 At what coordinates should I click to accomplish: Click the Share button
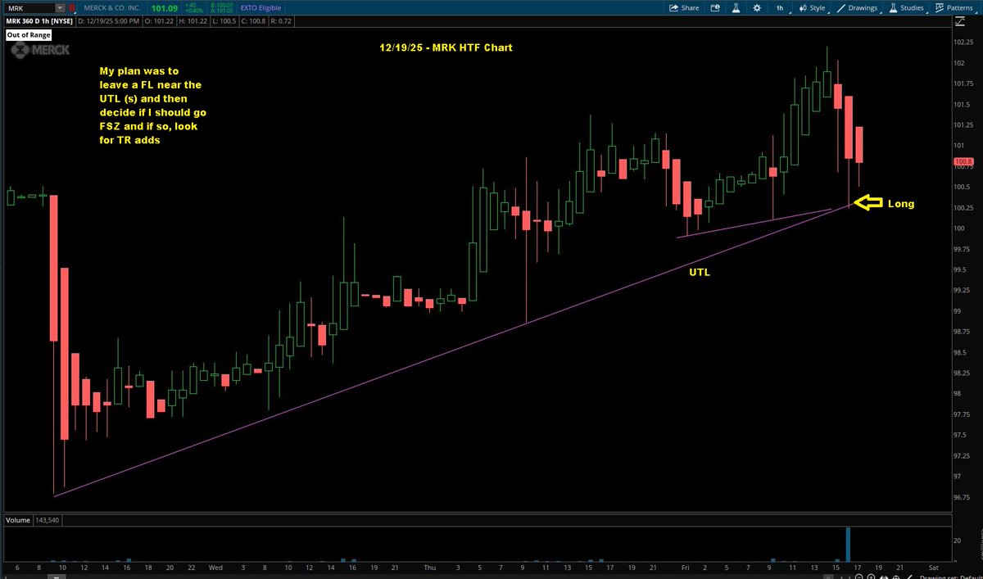pyautogui.click(x=685, y=8)
